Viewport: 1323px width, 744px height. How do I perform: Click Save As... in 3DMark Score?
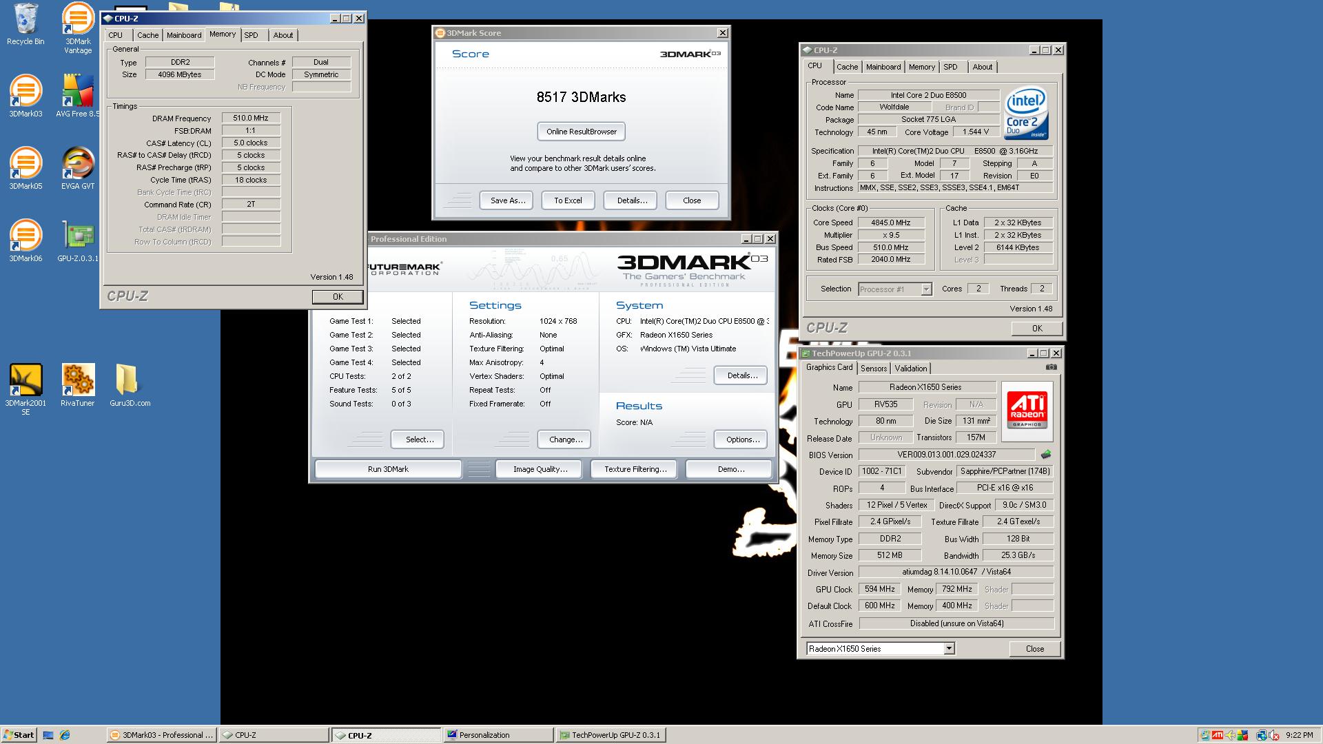506,200
